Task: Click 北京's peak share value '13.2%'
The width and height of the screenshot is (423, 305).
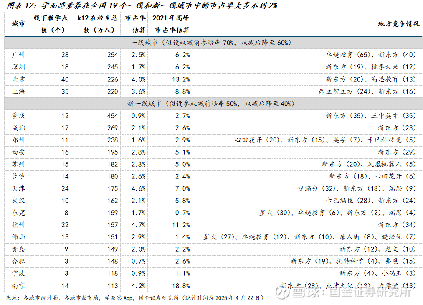Action: 181,80
